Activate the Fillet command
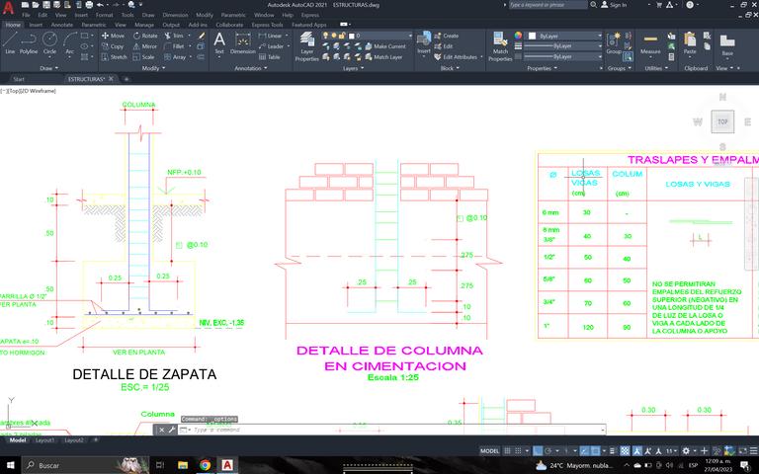The width and height of the screenshot is (759, 474). [x=174, y=46]
